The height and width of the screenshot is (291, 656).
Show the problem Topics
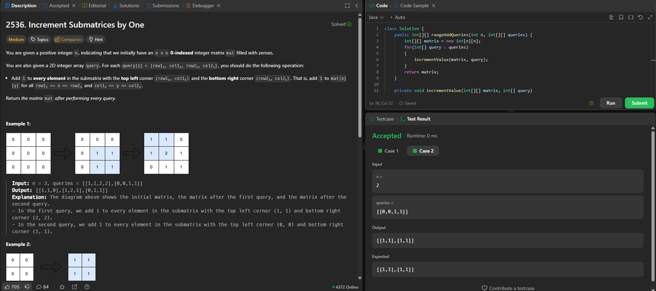pos(40,39)
